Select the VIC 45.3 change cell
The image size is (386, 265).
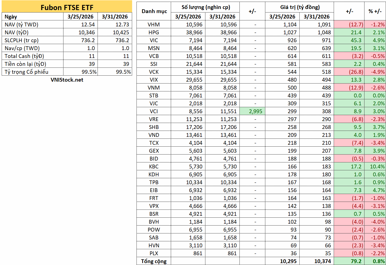(349, 40)
